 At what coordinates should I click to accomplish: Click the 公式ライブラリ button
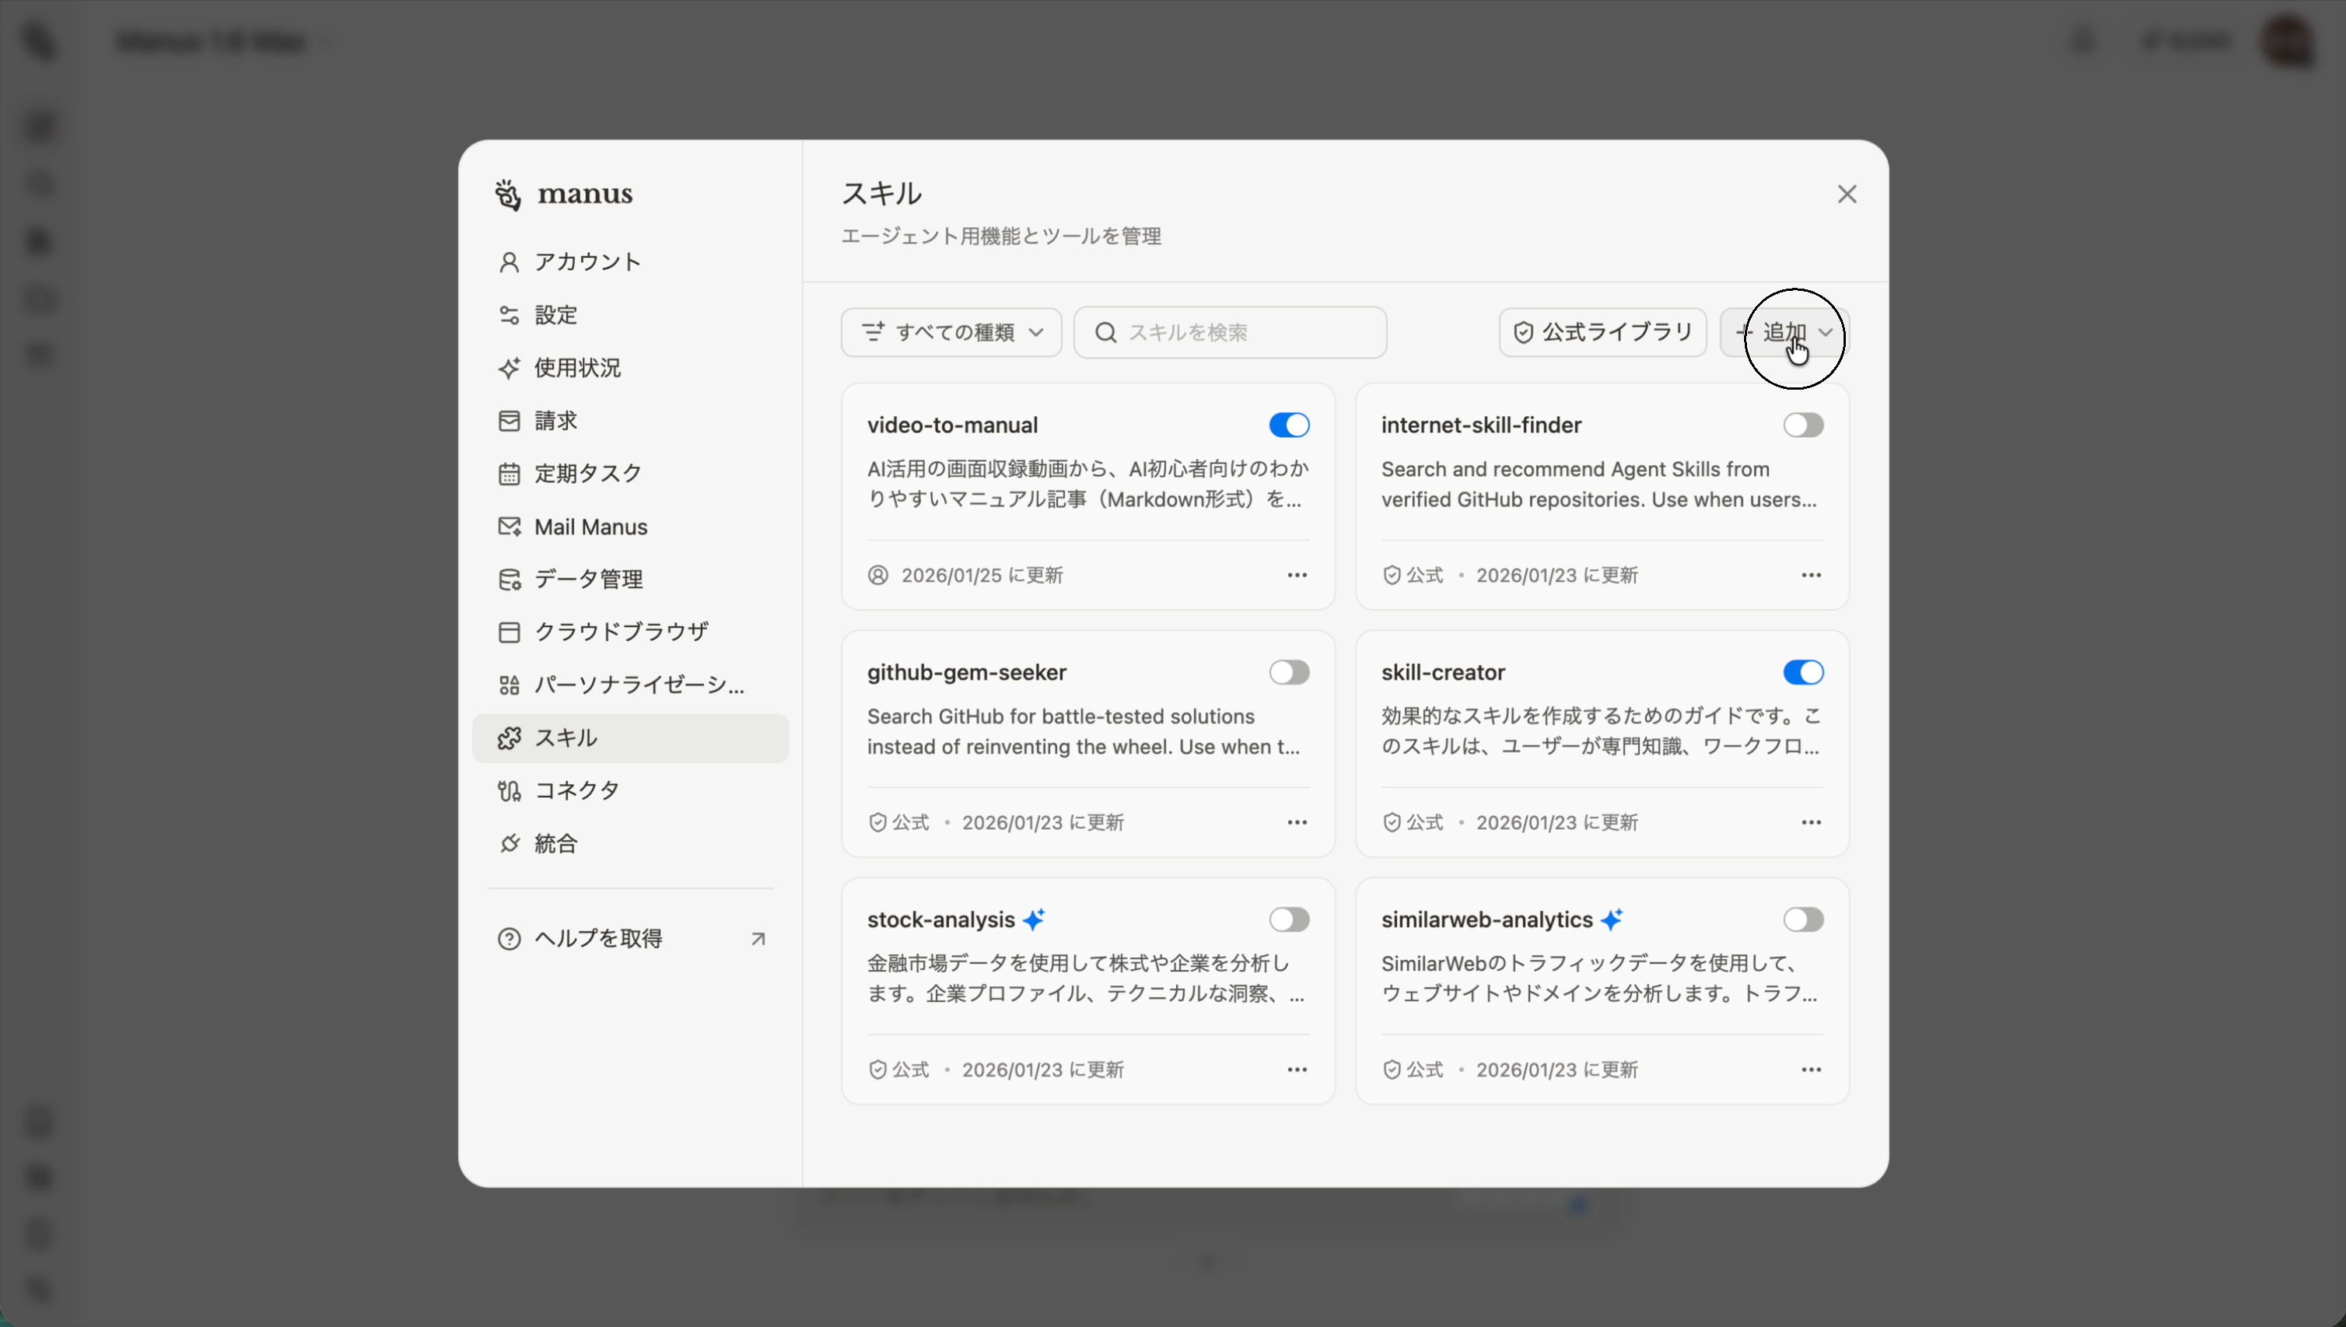tap(1602, 331)
